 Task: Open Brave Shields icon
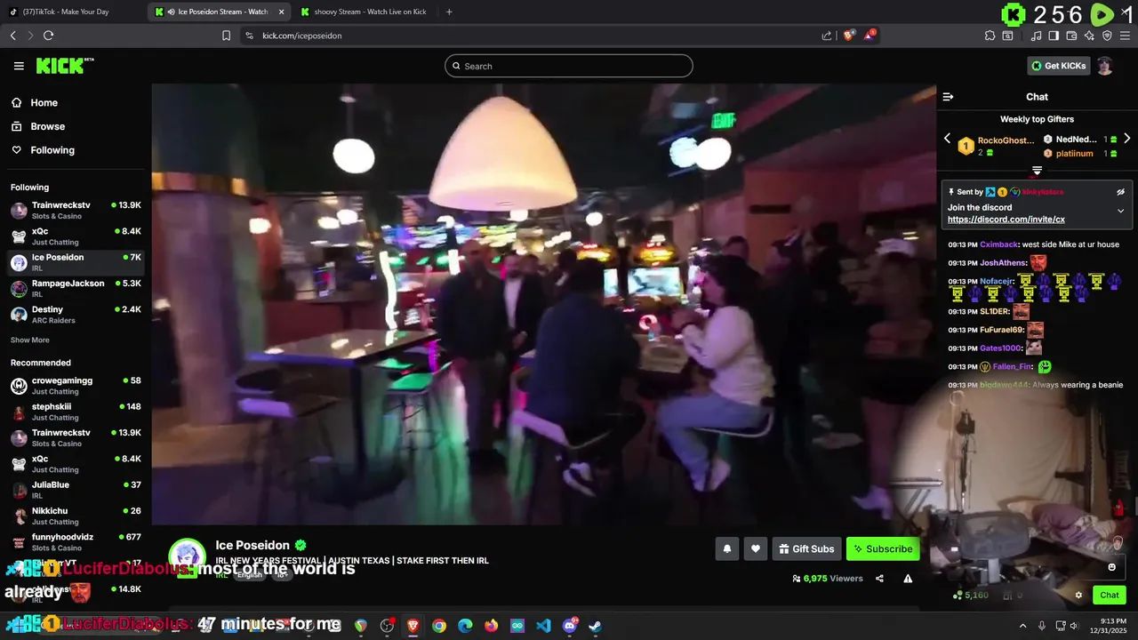click(849, 36)
